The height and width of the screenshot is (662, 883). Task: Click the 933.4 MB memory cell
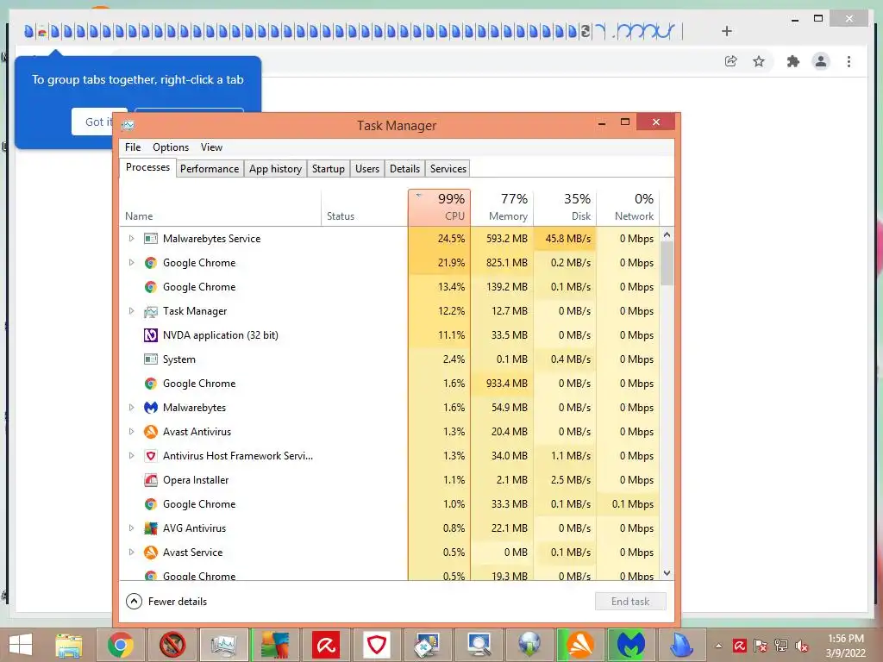point(503,384)
